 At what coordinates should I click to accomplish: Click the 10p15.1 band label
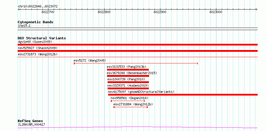click(x=24, y=26)
